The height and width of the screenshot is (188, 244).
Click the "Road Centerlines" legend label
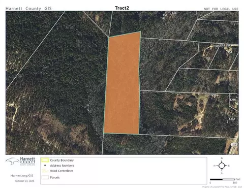point(62,171)
